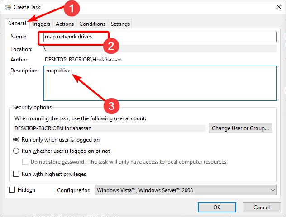
Task: Switch to the General tab
Action: 17,24
